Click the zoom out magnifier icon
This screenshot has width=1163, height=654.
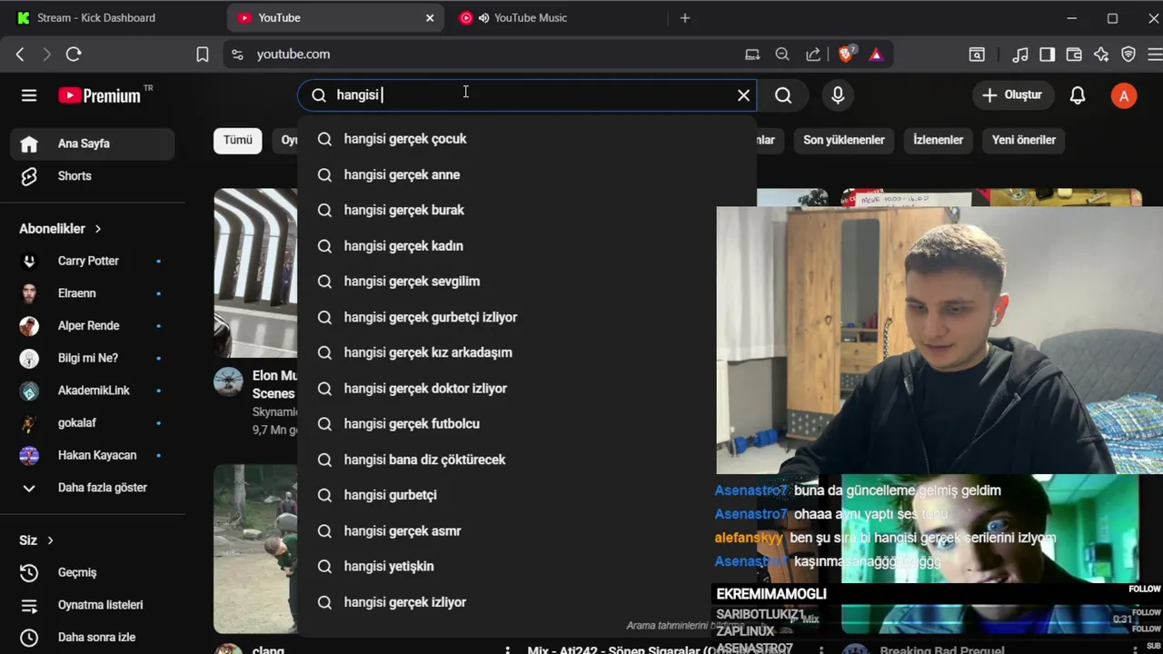pyautogui.click(x=782, y=54)
